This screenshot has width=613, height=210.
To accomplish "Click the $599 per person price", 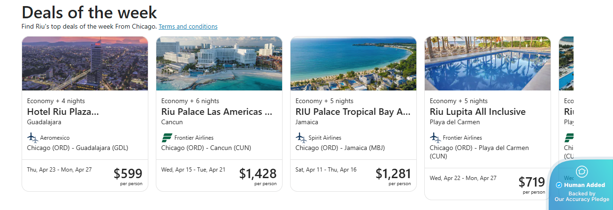I will click(x=128, y=174).
